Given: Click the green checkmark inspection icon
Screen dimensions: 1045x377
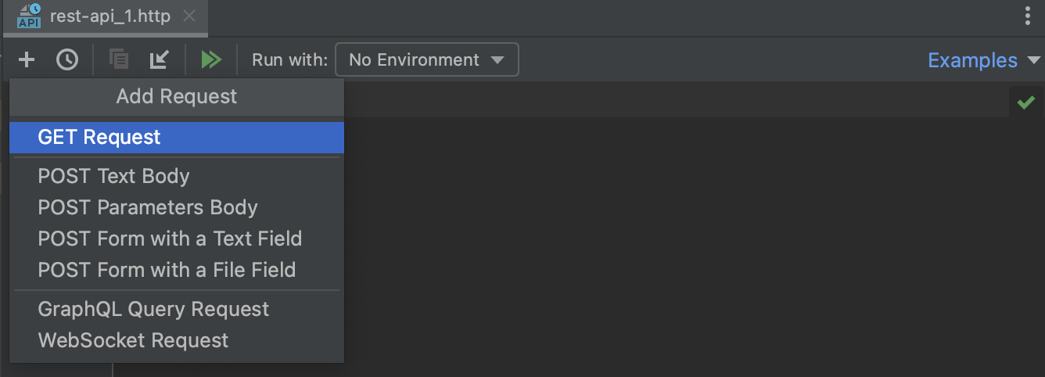Looking at the screenshot, I should (1025, 102).
